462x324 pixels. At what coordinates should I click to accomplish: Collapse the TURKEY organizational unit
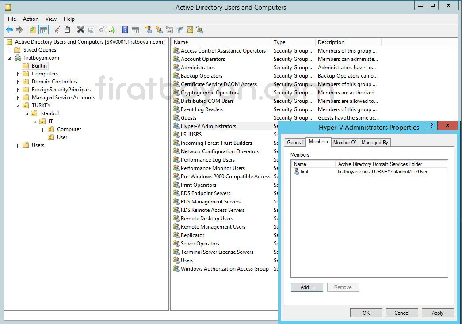[x=18, y=105]
